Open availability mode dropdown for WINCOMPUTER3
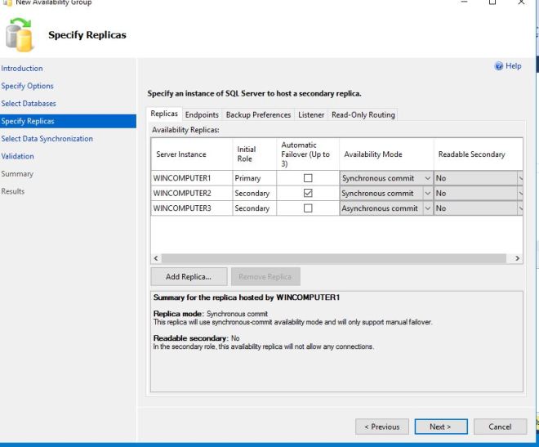Image resolution: width=539 pixels, height=447 pixels. (x=427, y=208)
